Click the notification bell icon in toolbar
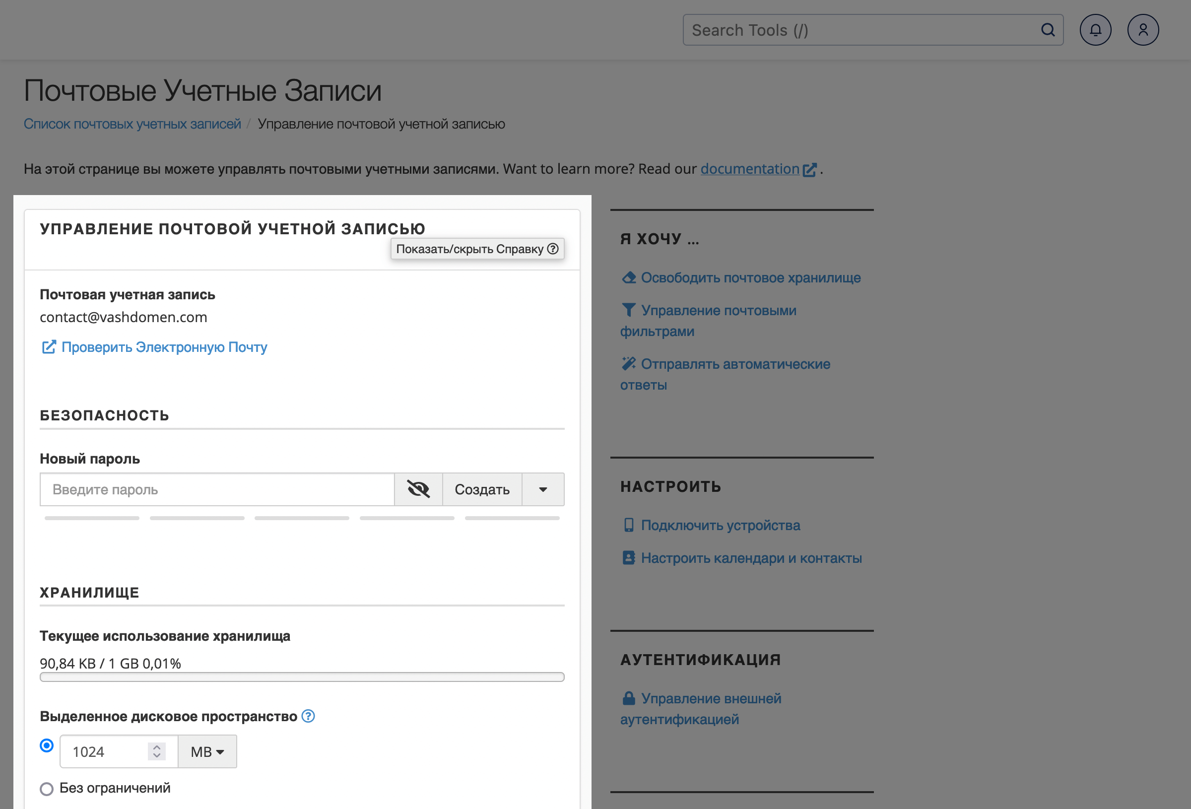Image resolution: width=1191 pixels, height=809 pixels. point(1095,30)
